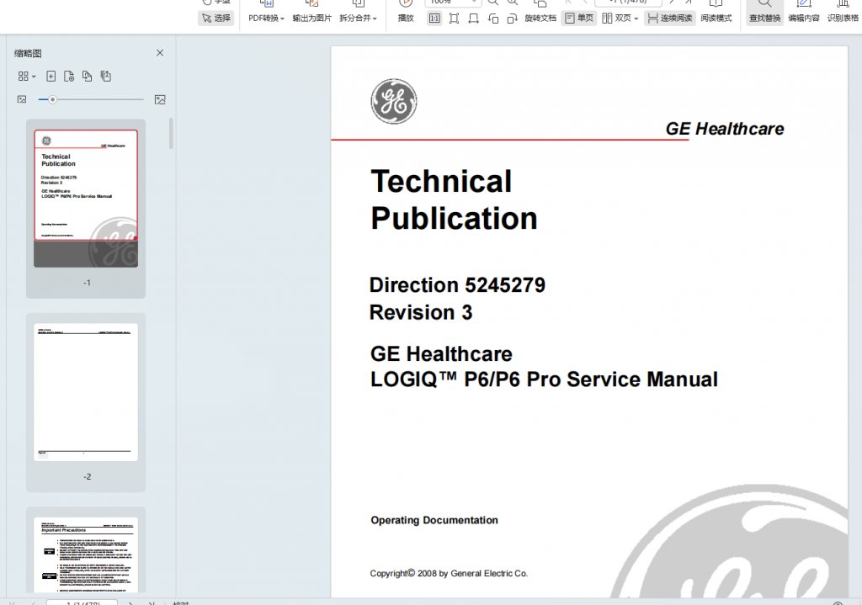Open the 双页 double page dropdown
The height and width of the screenshot is (605, 862).
coord(620,19)
